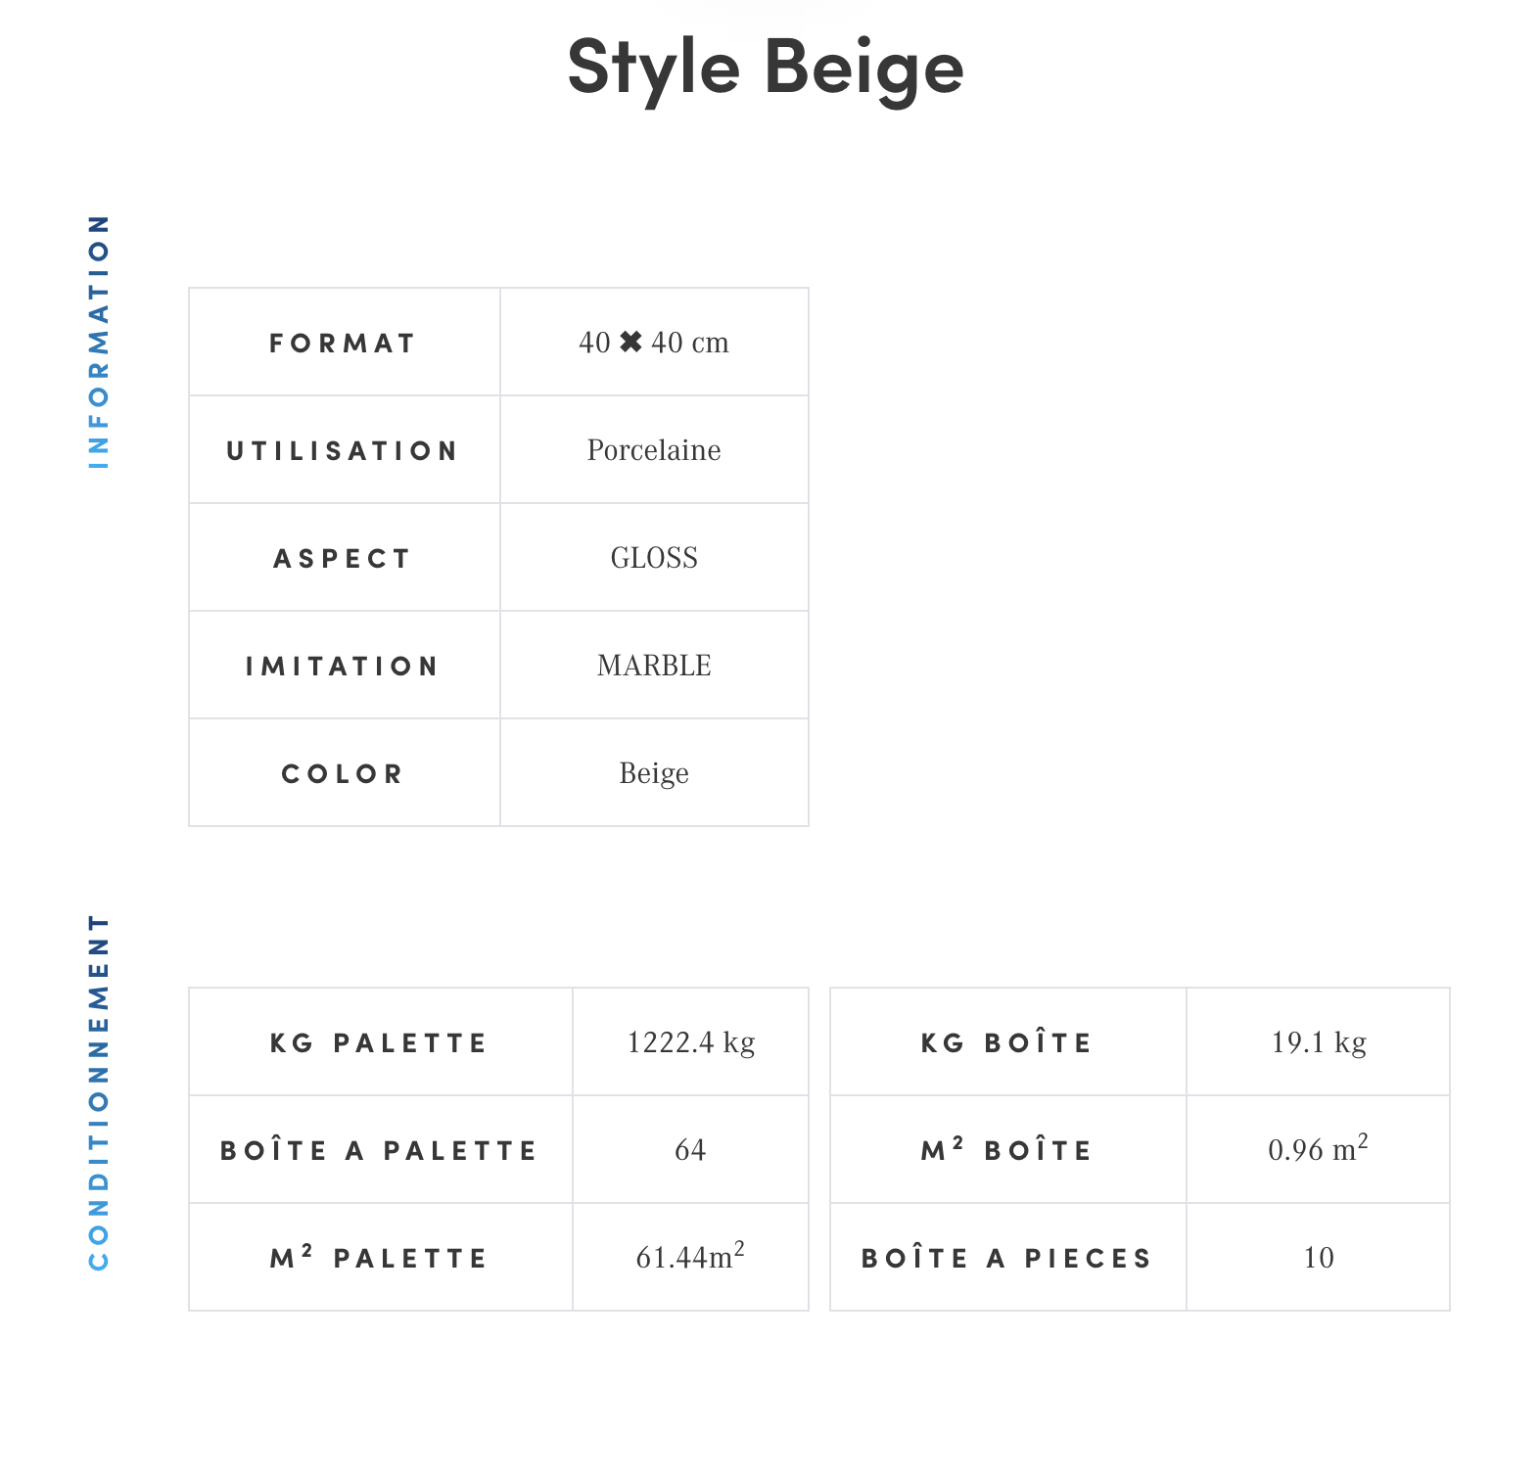1539x1478 pixels.
Task: Select the Beige color value cell
Action: (x=654, y=773)
